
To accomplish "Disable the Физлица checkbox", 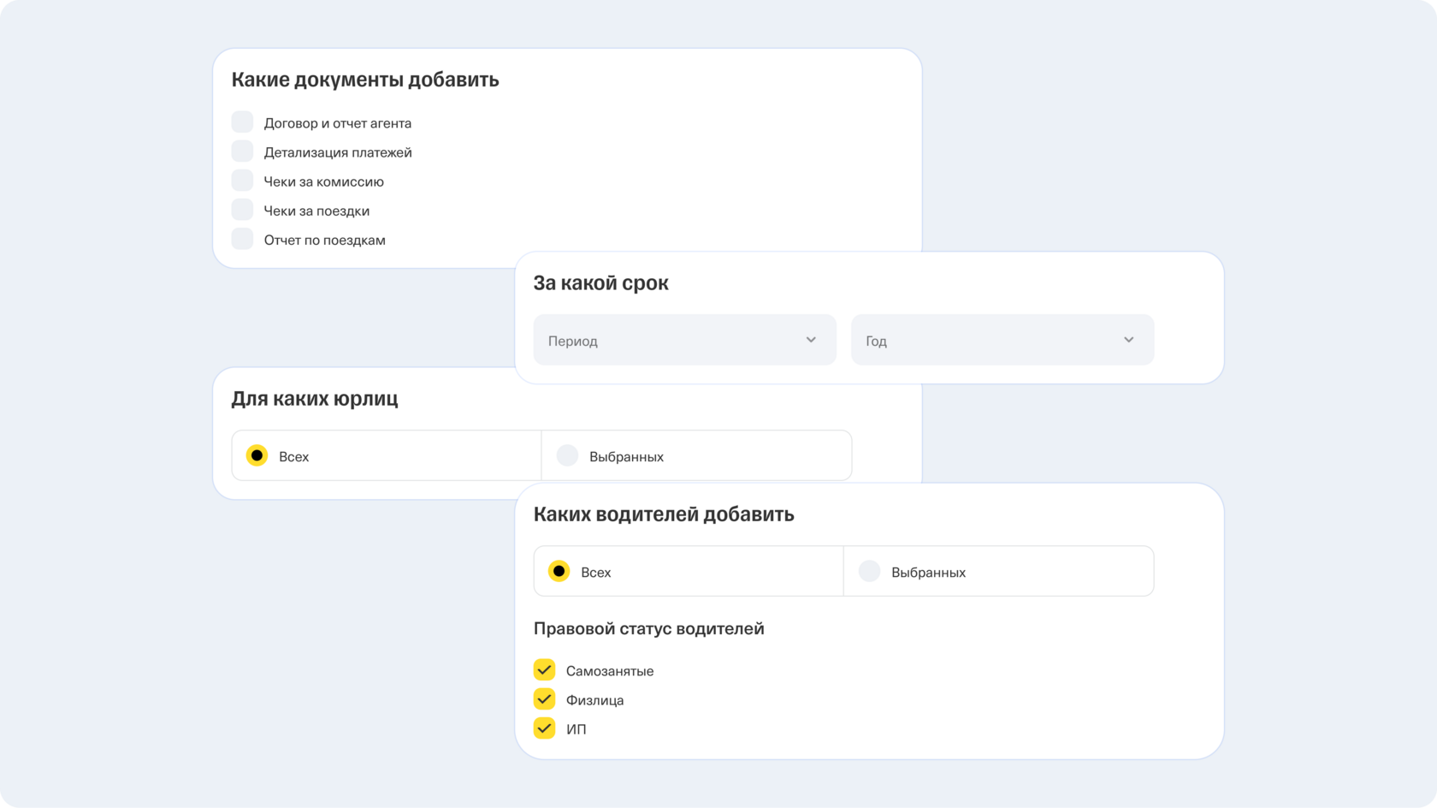I will [x=544, y=698].
